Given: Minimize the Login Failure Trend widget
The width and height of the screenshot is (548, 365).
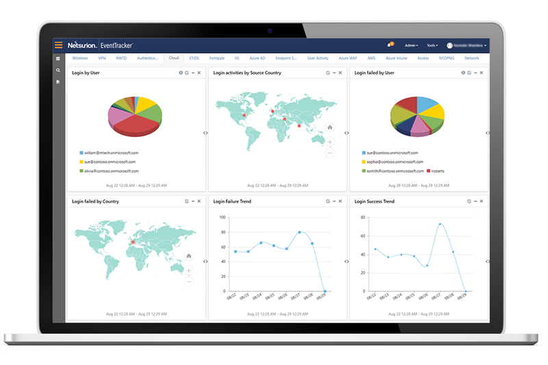Looking at the screenshot, I should tap(334, 201).
